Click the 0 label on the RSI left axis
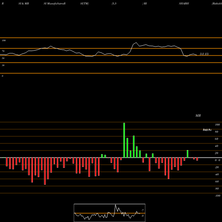The height and width of the screenshot is (222, 222). 2,76
